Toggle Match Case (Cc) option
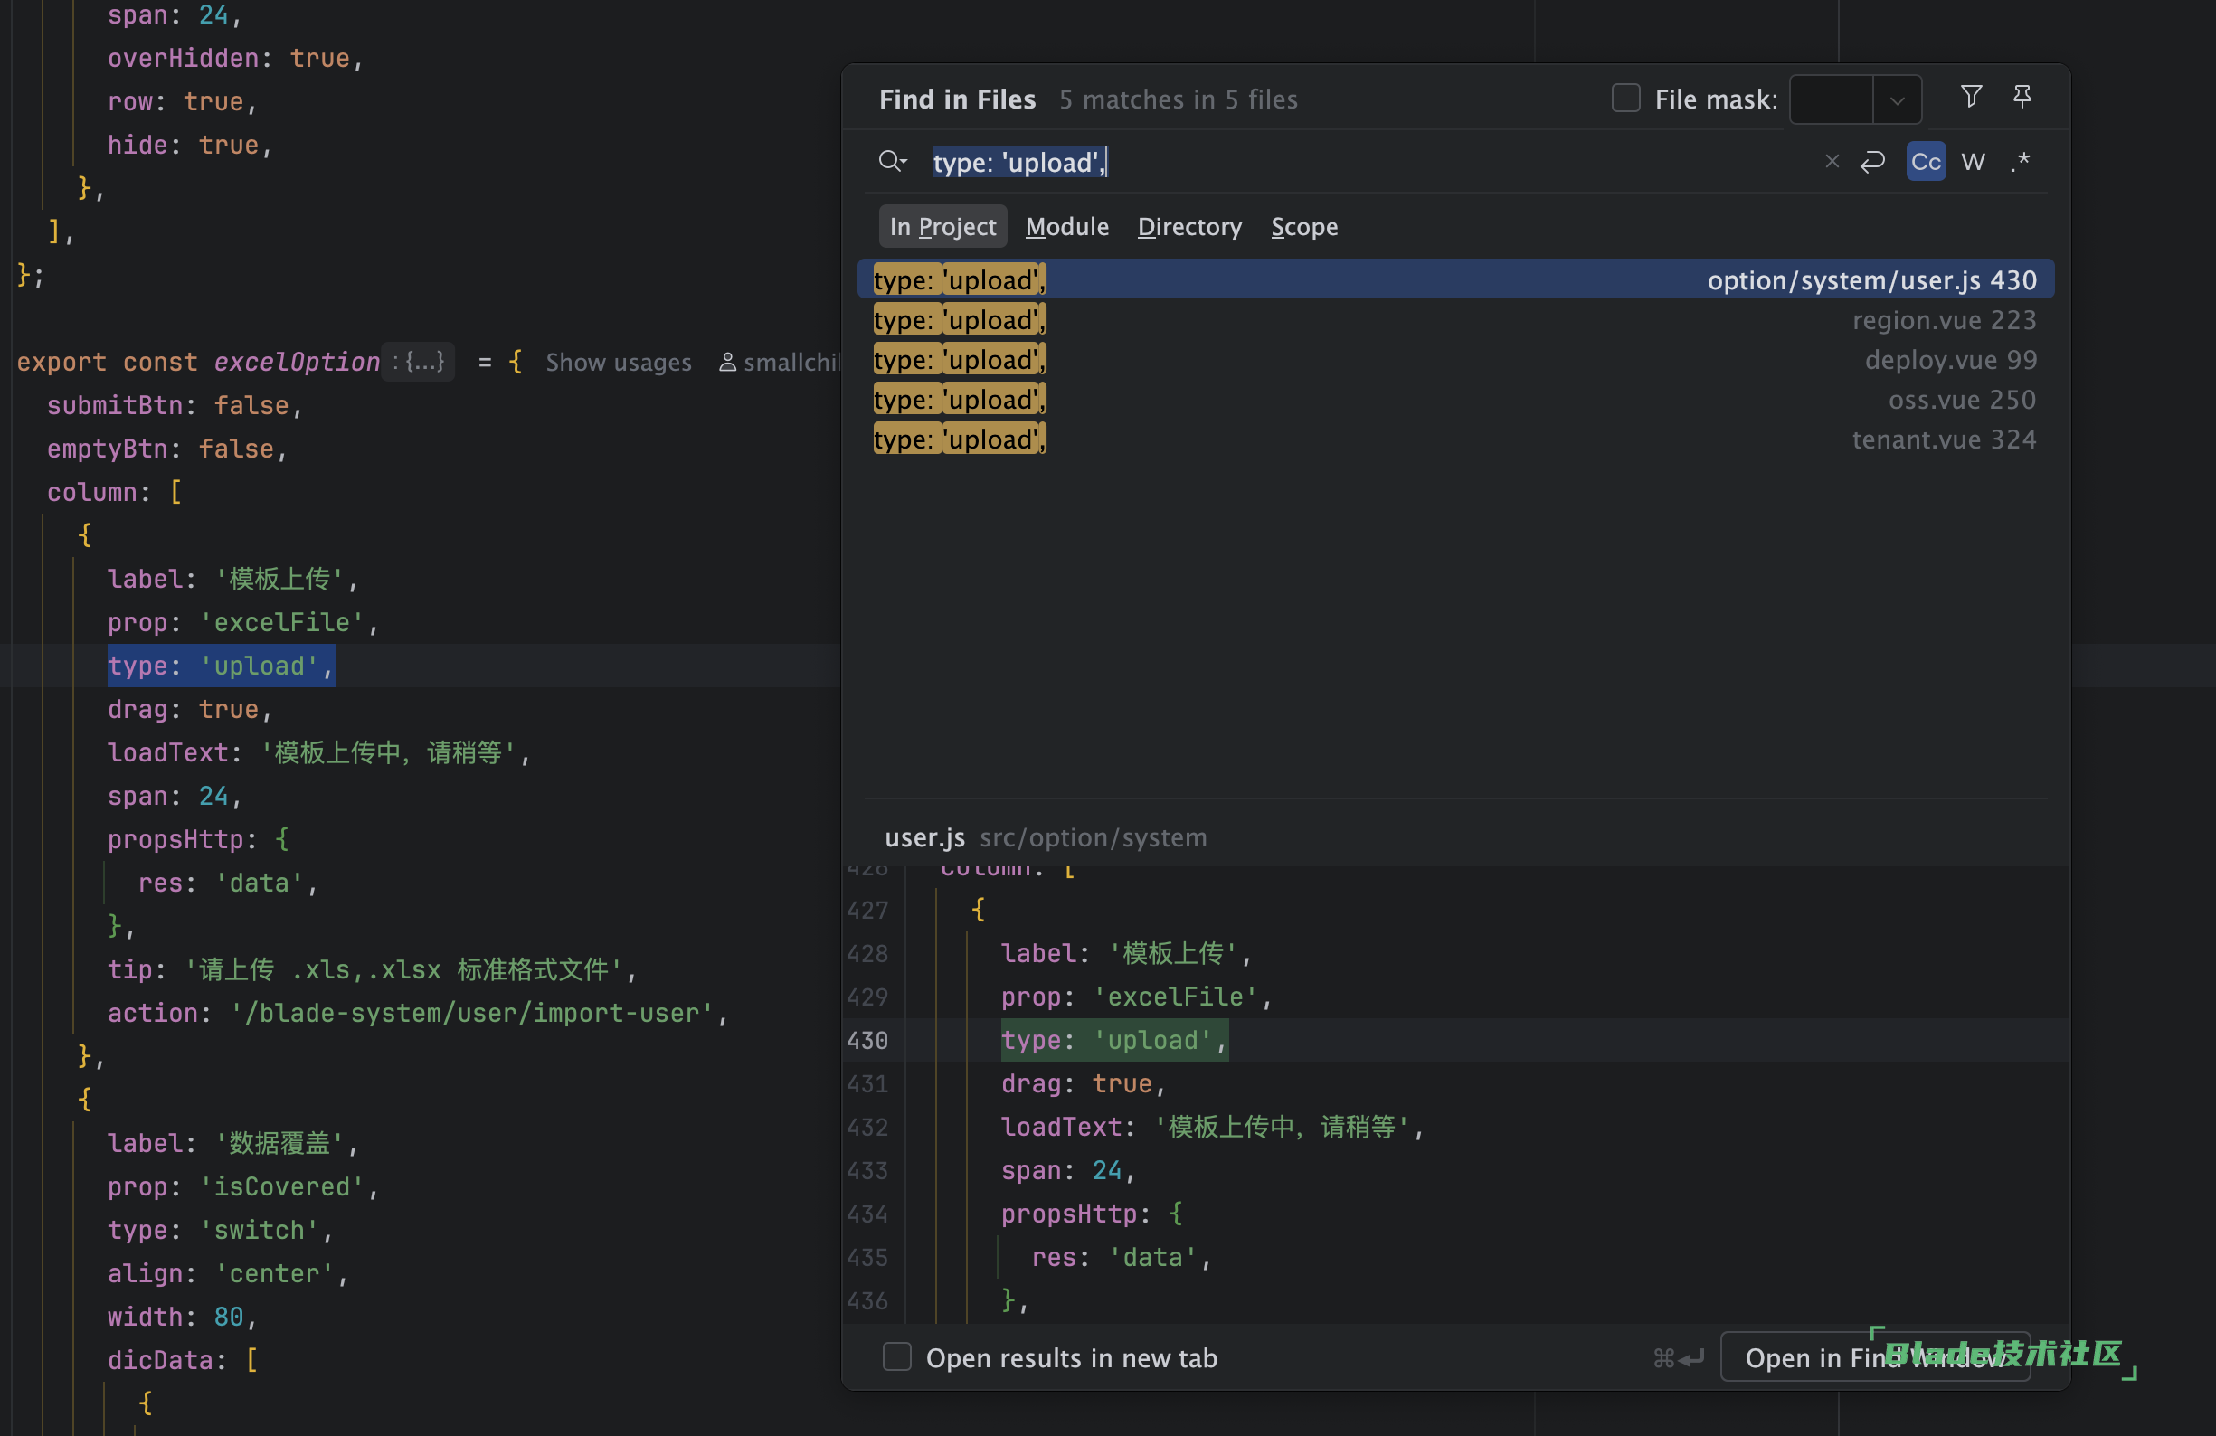The image size is (2216, 1436). [1925, 162]
